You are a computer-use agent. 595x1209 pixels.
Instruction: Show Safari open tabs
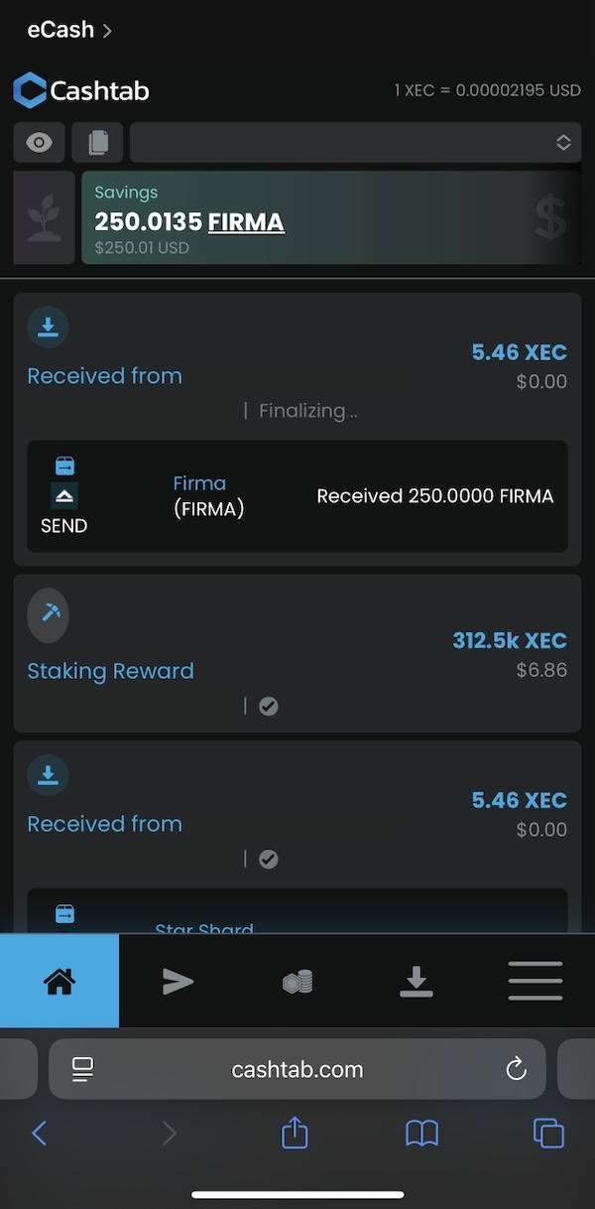(x=548, y=1133)
